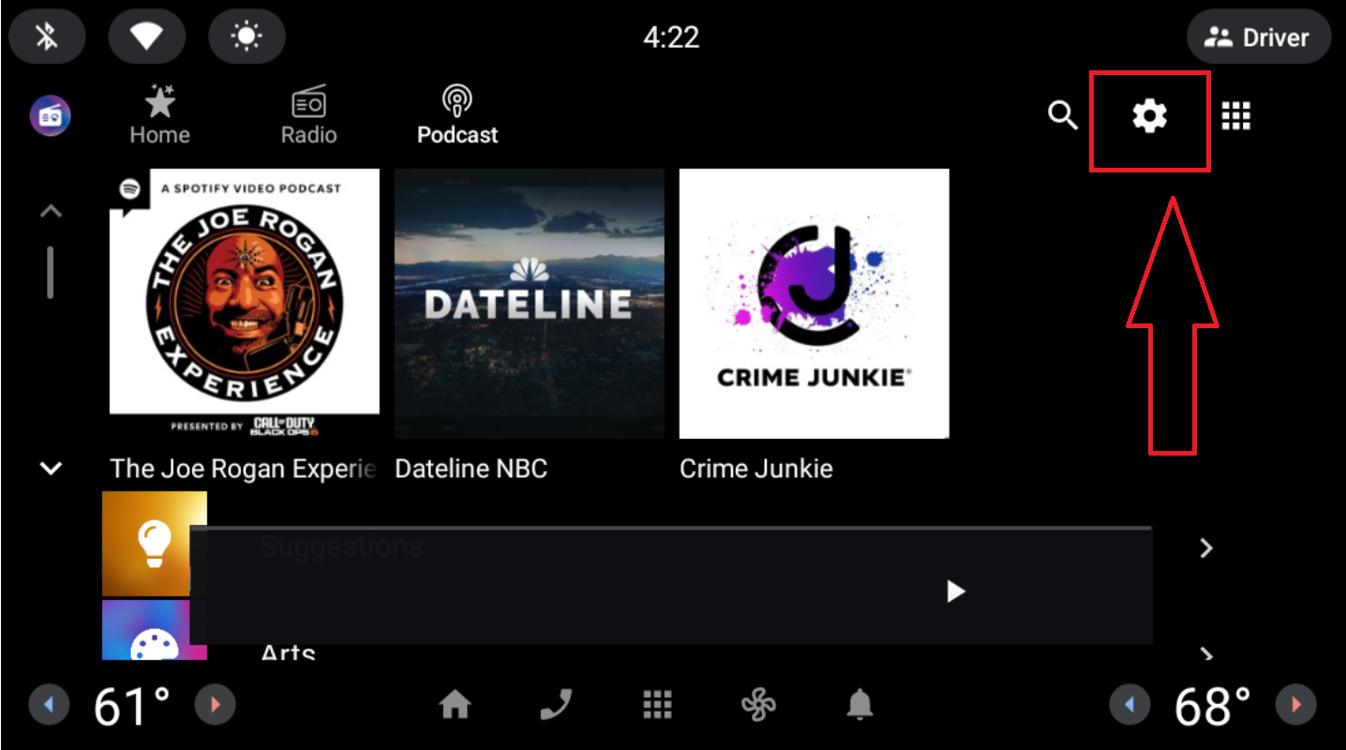Screen dimensions: 1346x750
Task: Open search with the magnifier icon
Action: click(1063, 116)
